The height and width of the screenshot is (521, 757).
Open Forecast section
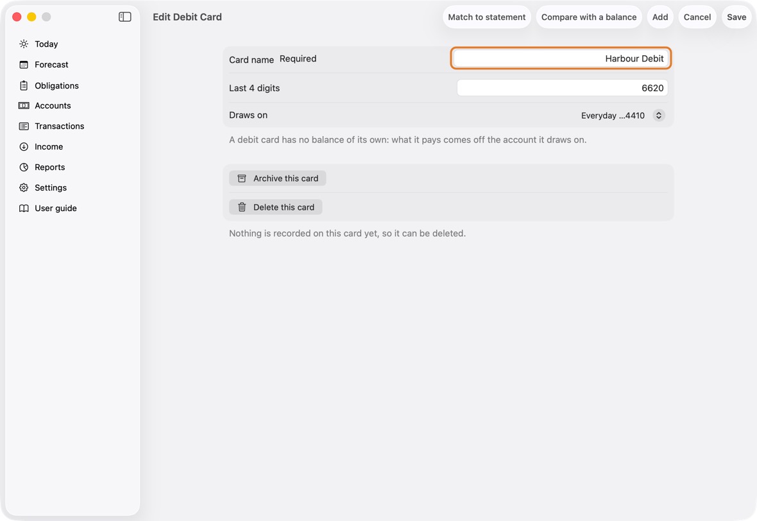52,65
